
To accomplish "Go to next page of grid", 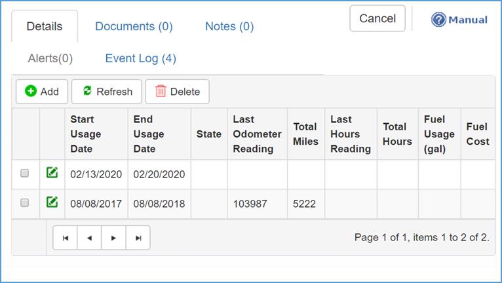I will 114,238.
